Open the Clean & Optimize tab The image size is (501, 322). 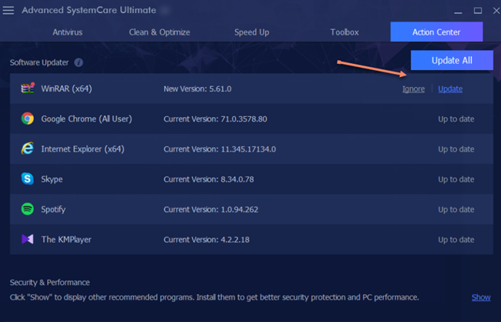click(160, 32)
